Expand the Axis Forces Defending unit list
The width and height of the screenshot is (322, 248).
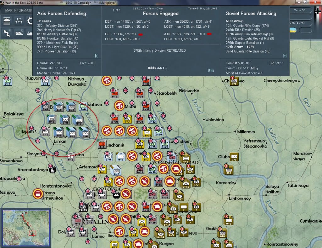pos(97,56)
